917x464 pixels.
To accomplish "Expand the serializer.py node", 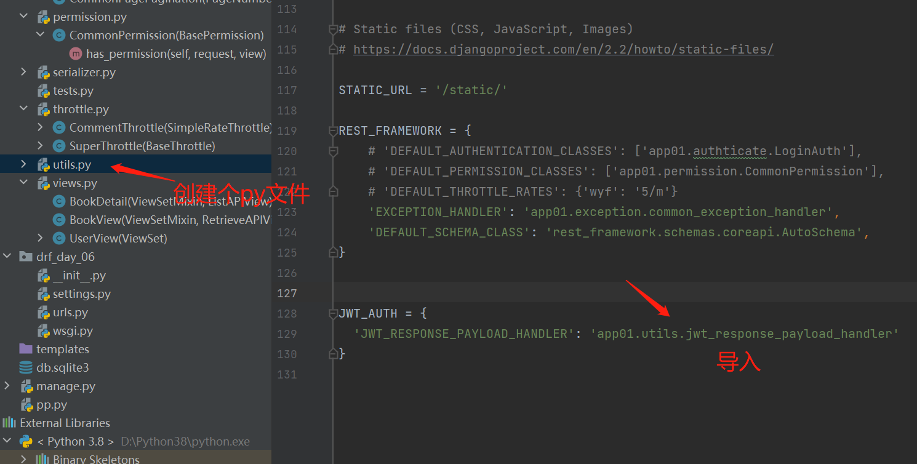I will point(24,72).
